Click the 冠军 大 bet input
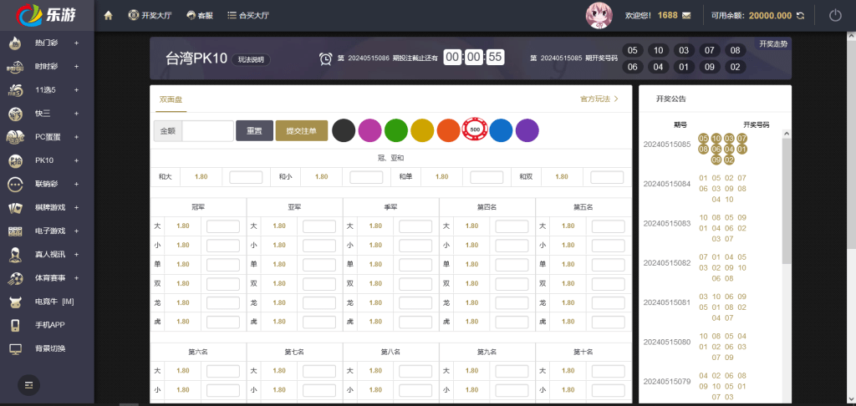This screenshot has height=406, width=856. 222,226
